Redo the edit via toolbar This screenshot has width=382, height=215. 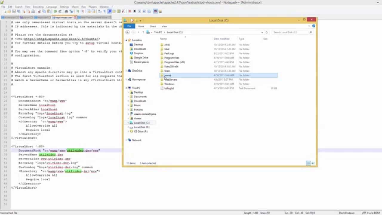[60, 11]
